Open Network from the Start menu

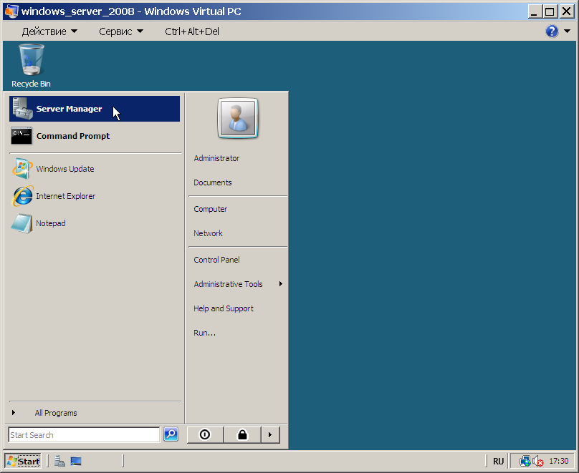coord(209,233)
